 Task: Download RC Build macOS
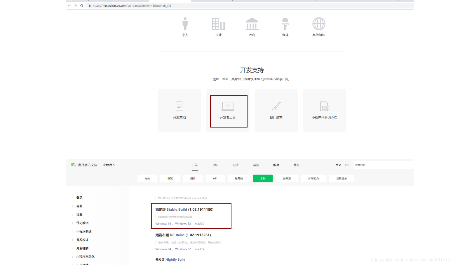(x=200, y=249)
